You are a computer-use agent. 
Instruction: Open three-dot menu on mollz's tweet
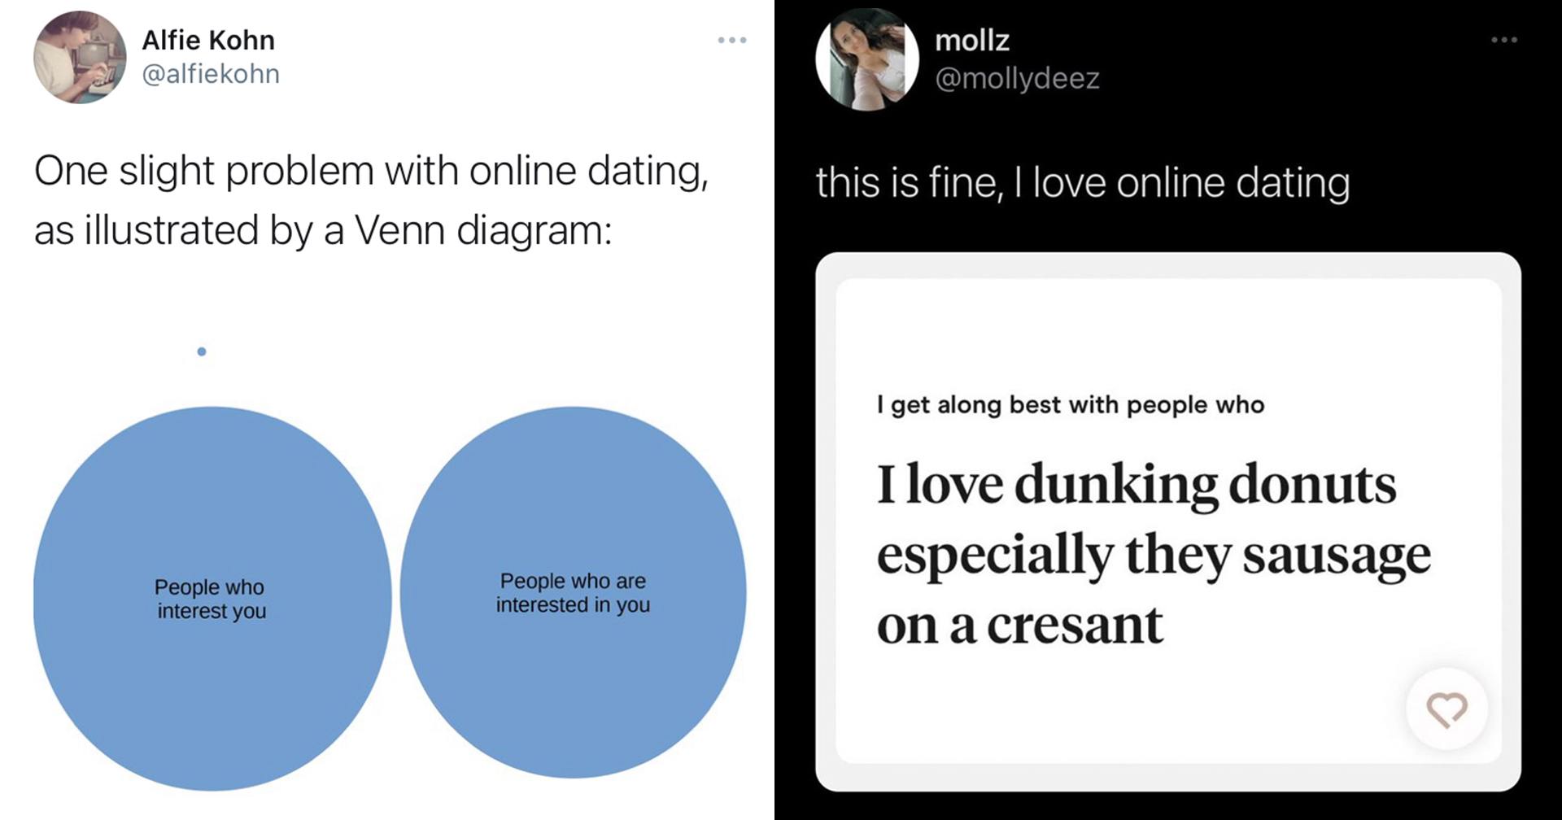pyautogui.click(x=1503, y=40)
